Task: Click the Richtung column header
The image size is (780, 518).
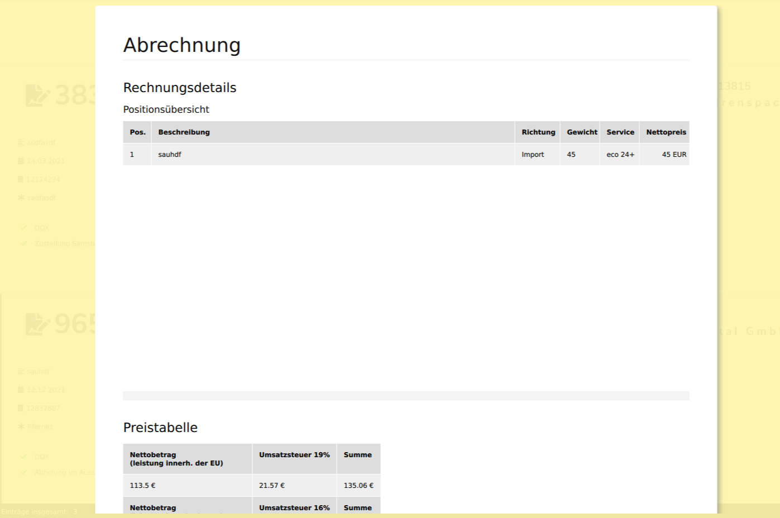Action: 538,132
